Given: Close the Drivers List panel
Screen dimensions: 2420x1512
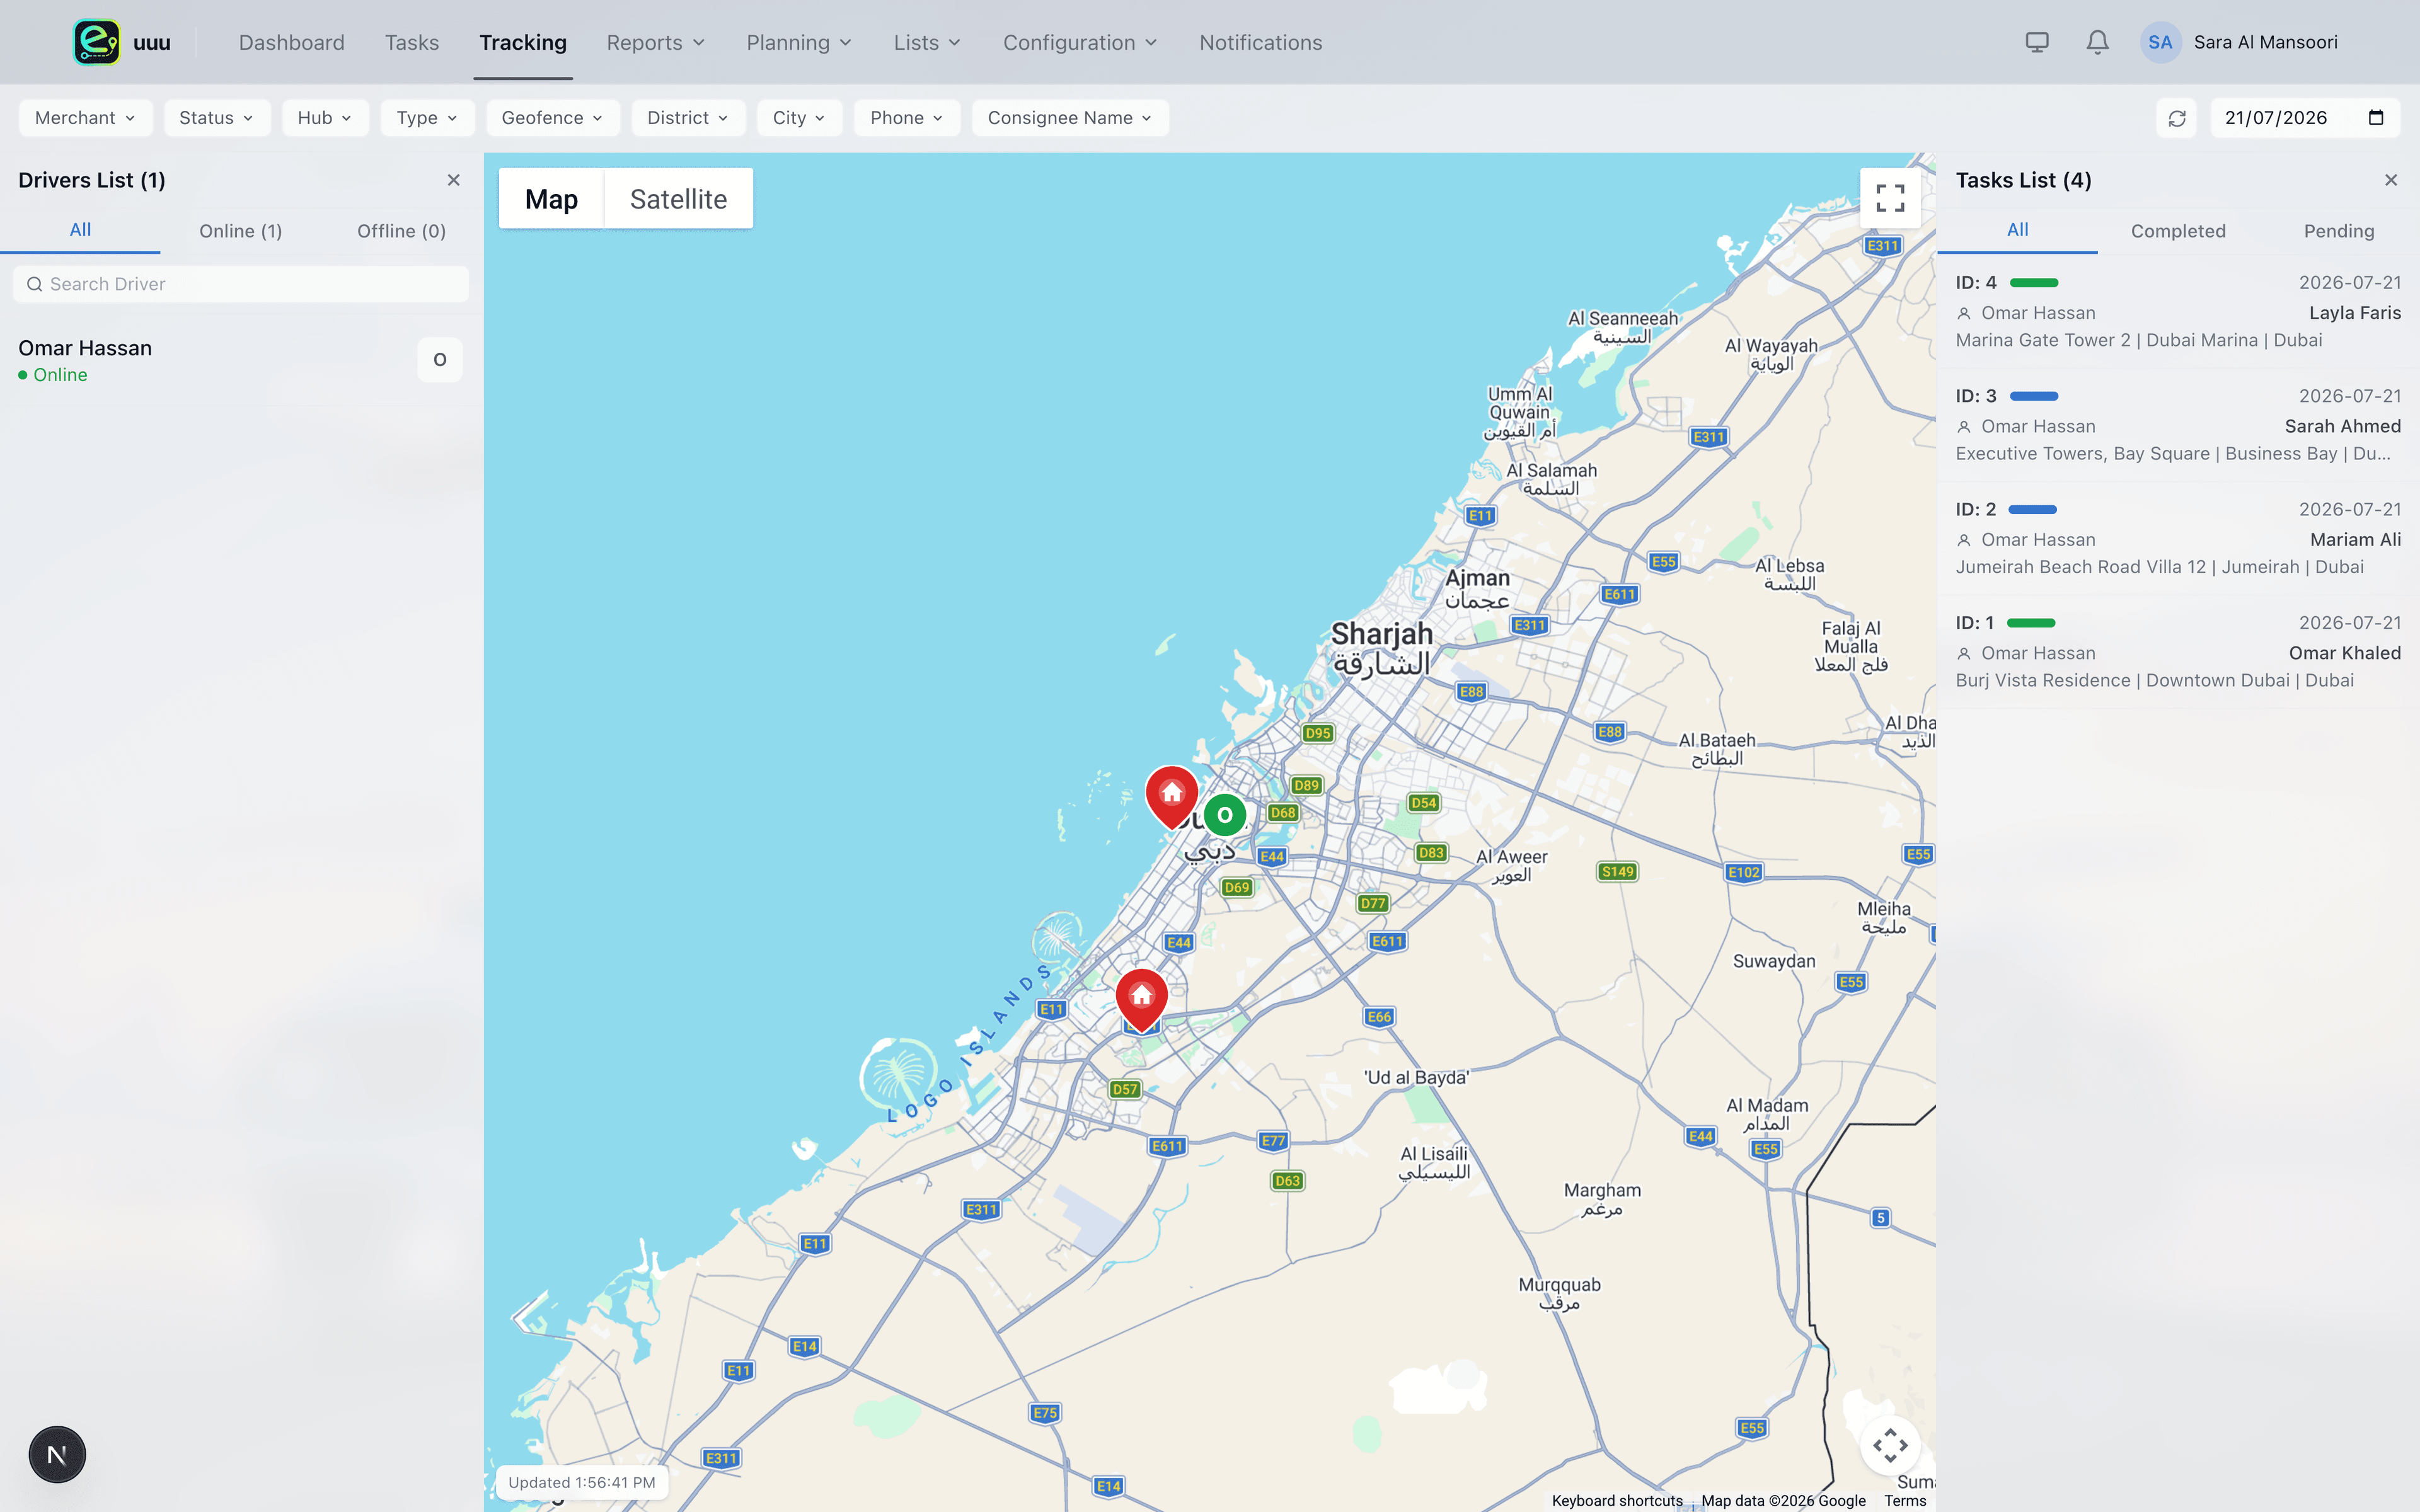Looking at the screenshot, I should pos(454,180).
